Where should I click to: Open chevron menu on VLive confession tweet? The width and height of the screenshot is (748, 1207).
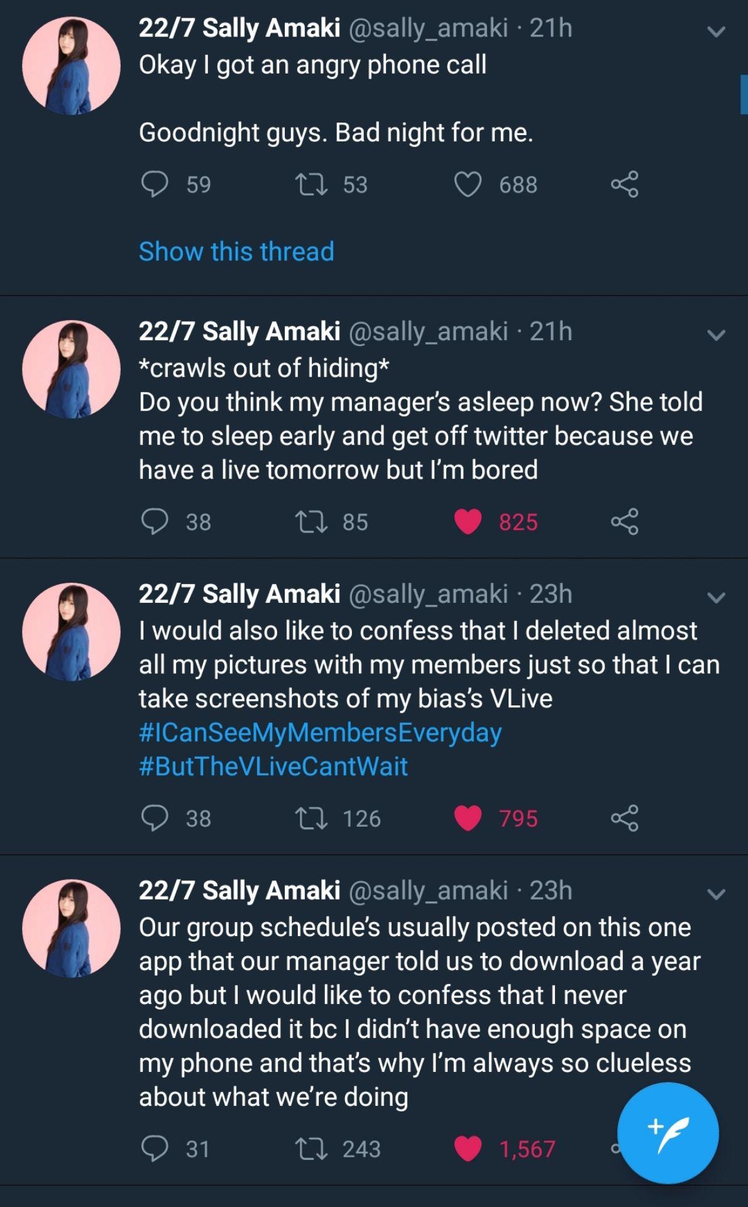716,597
